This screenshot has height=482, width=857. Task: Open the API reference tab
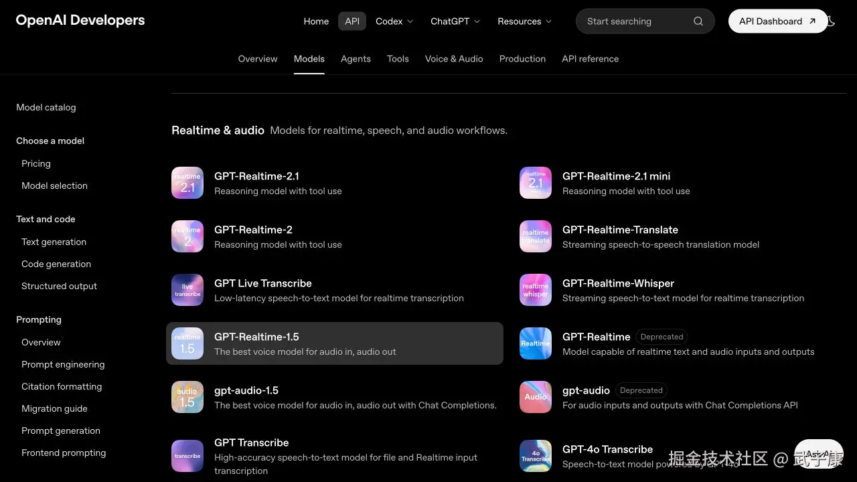[591, 59]
